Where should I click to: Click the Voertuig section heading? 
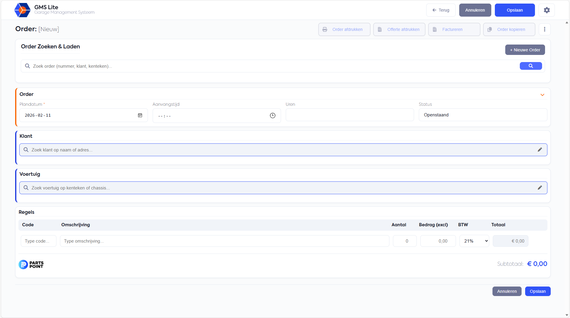(30, 174)
